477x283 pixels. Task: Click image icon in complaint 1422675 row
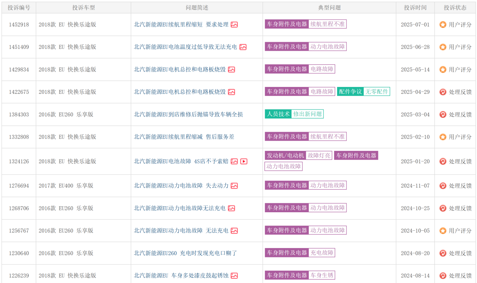click(231, 92)
